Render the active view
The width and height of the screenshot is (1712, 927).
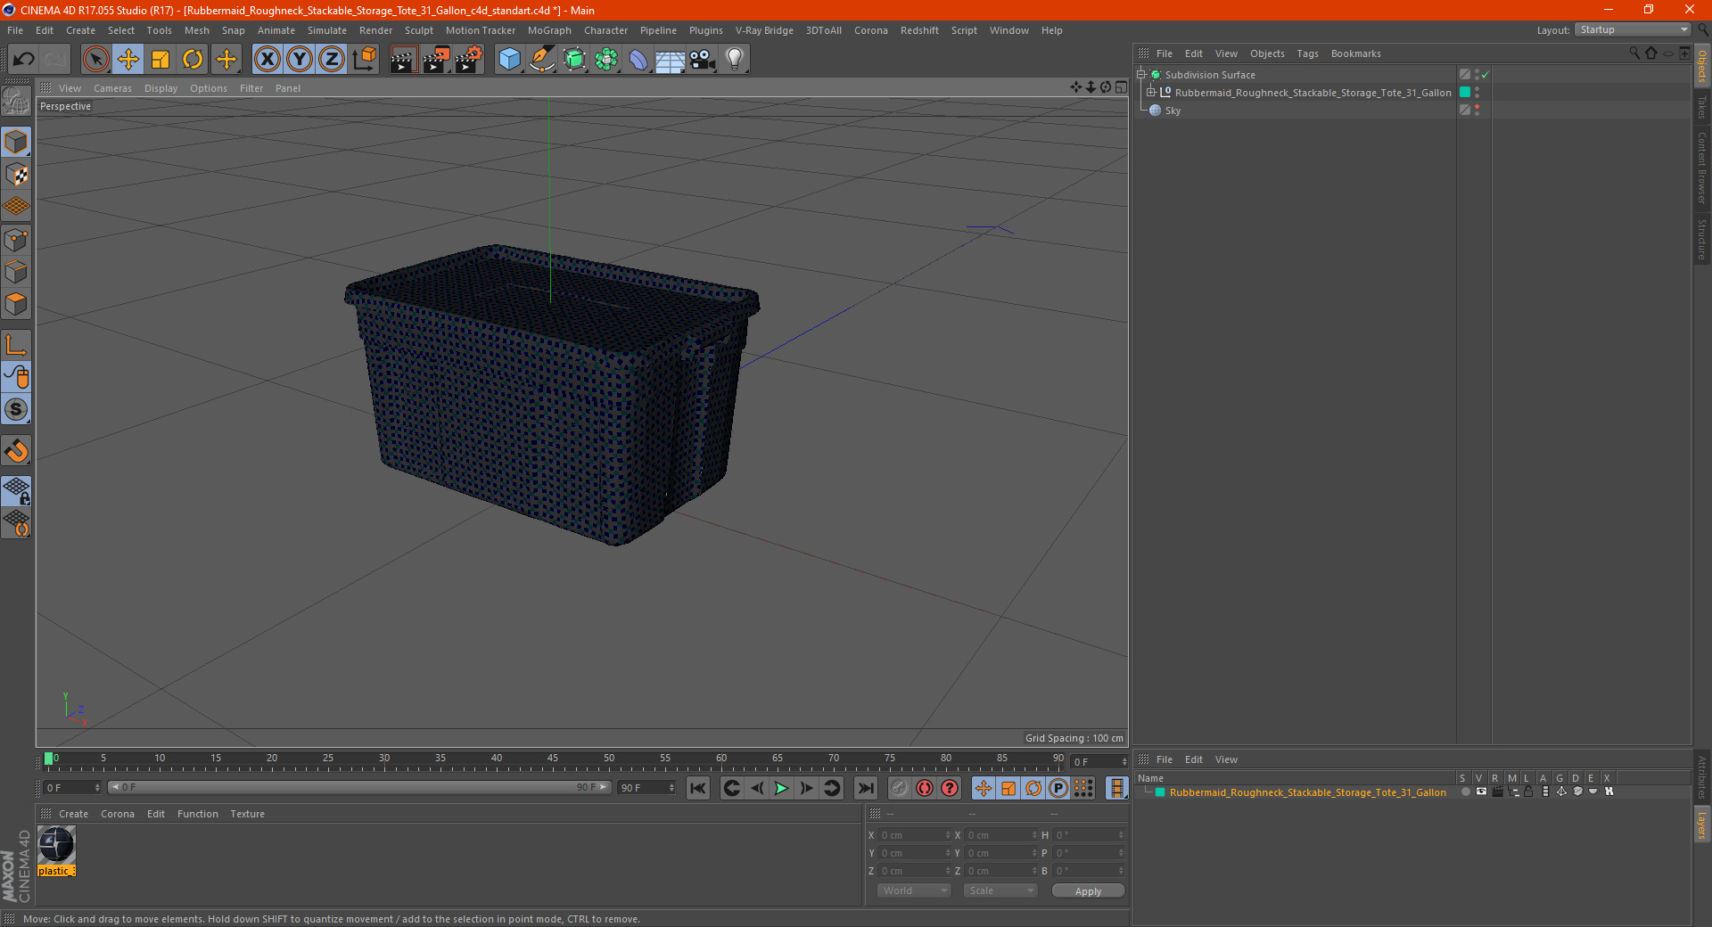click(x=403, y=60)
